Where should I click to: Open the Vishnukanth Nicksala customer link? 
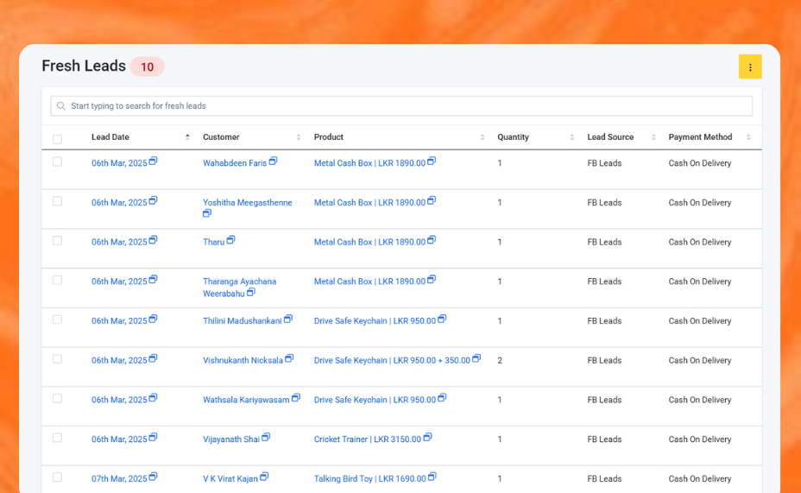(x=243, y=361)
